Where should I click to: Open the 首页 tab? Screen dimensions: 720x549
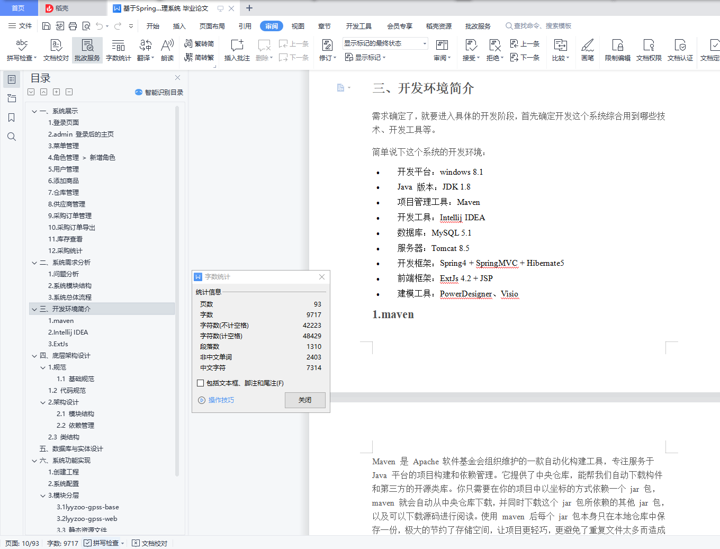pyautogui.click(x=19, y=8)
